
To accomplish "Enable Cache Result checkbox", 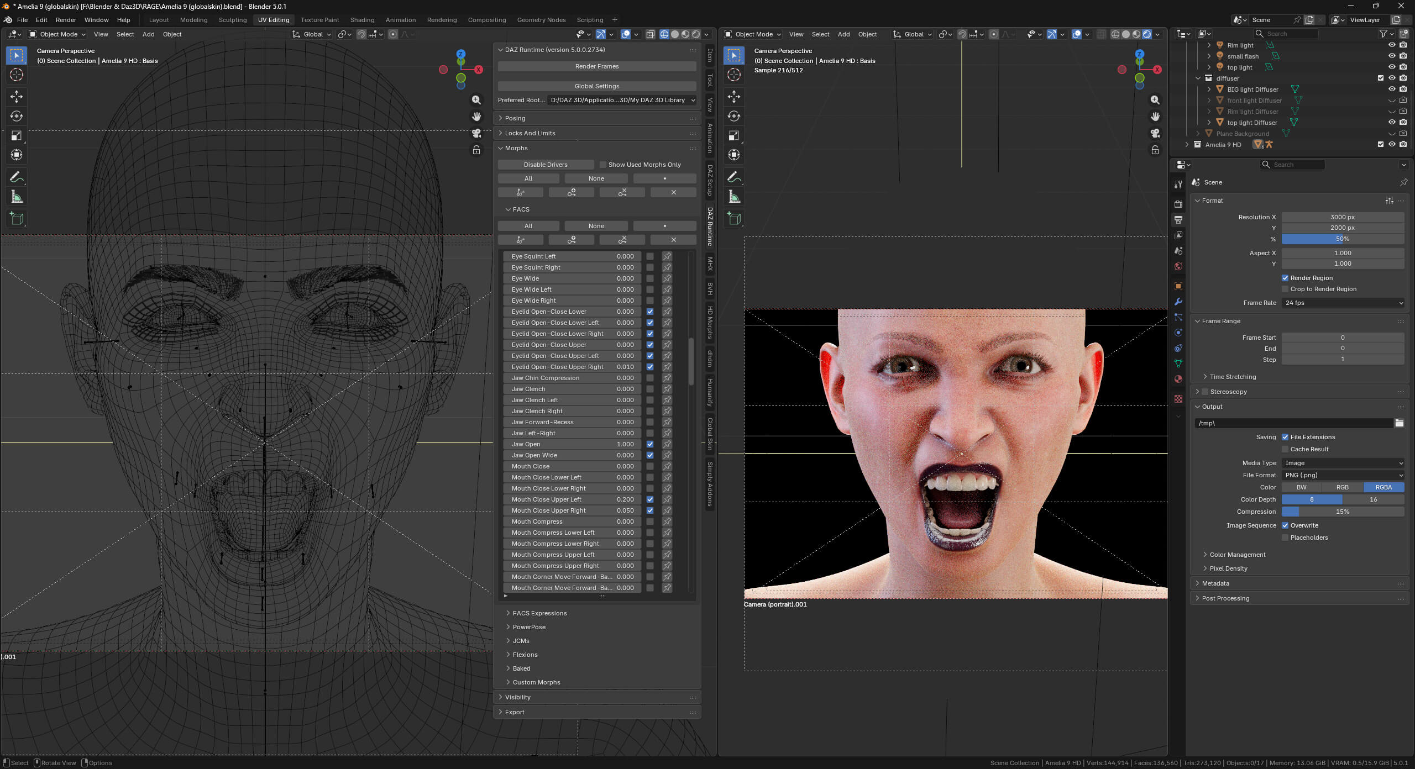I will coord(1285,449).
